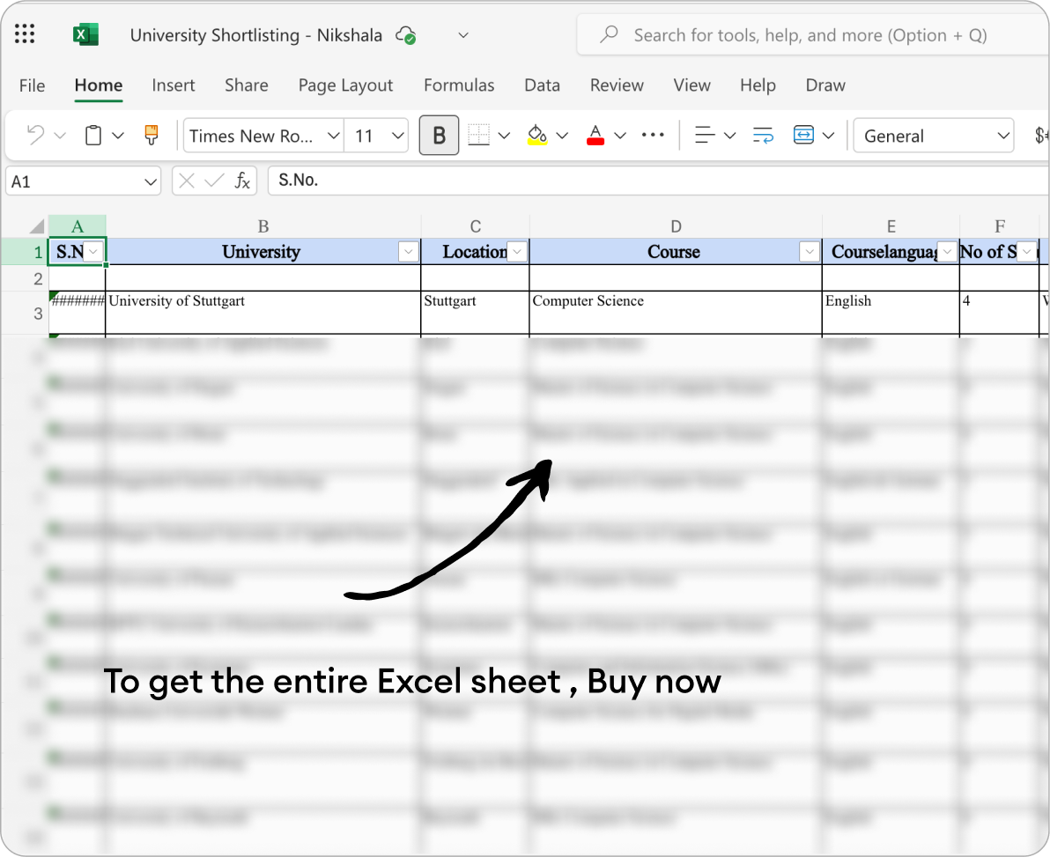Image resolution: width=1050 pixels, height=857 pixels.
Task: Select the University of Stuttgart cell
Action: [x=263, y=313]
